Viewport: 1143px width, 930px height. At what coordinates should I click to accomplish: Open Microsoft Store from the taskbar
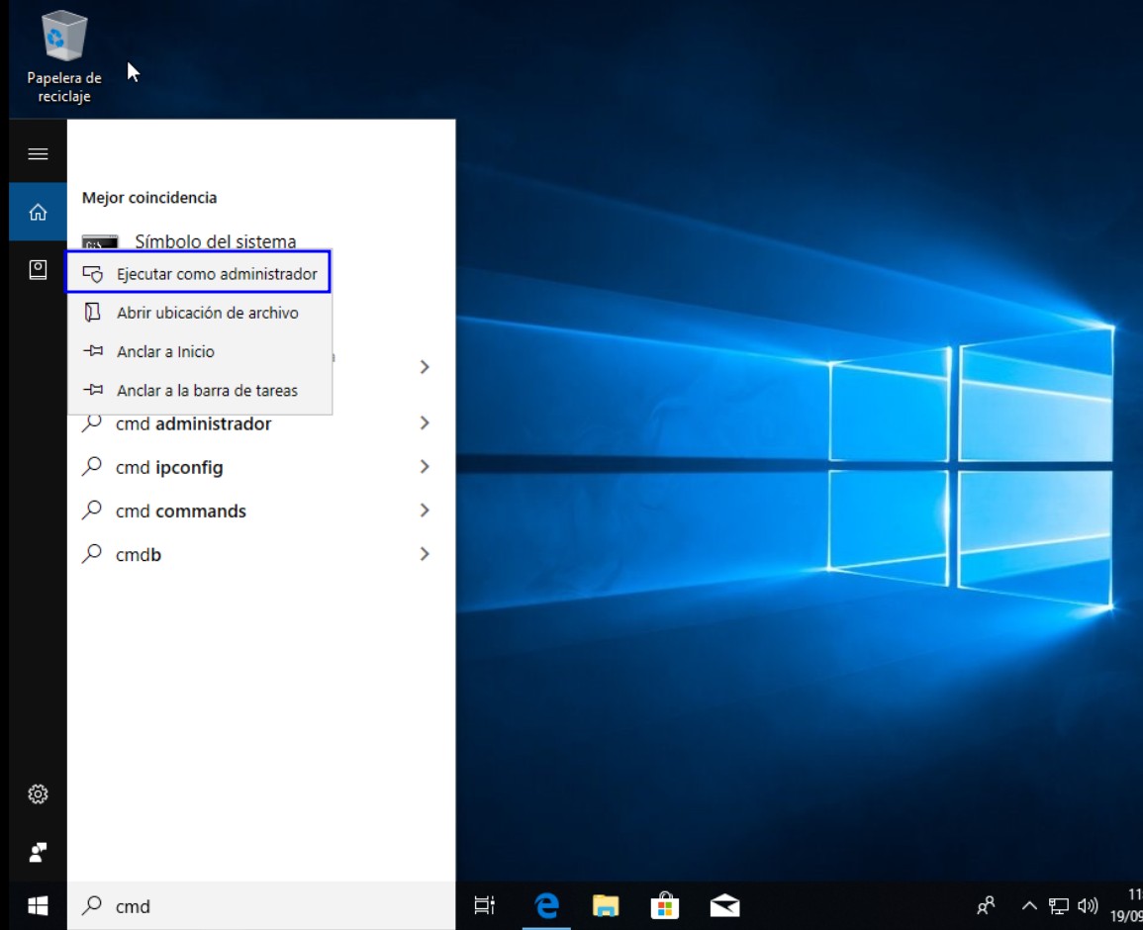[665, 906]
